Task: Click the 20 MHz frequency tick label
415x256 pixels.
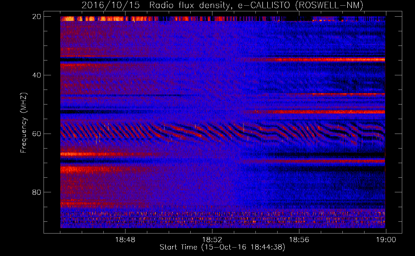Action: tap(37, 17)
